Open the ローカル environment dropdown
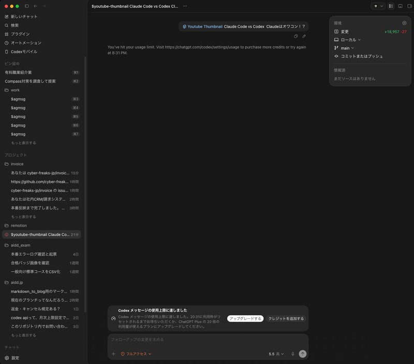 (x=347, y=40)
